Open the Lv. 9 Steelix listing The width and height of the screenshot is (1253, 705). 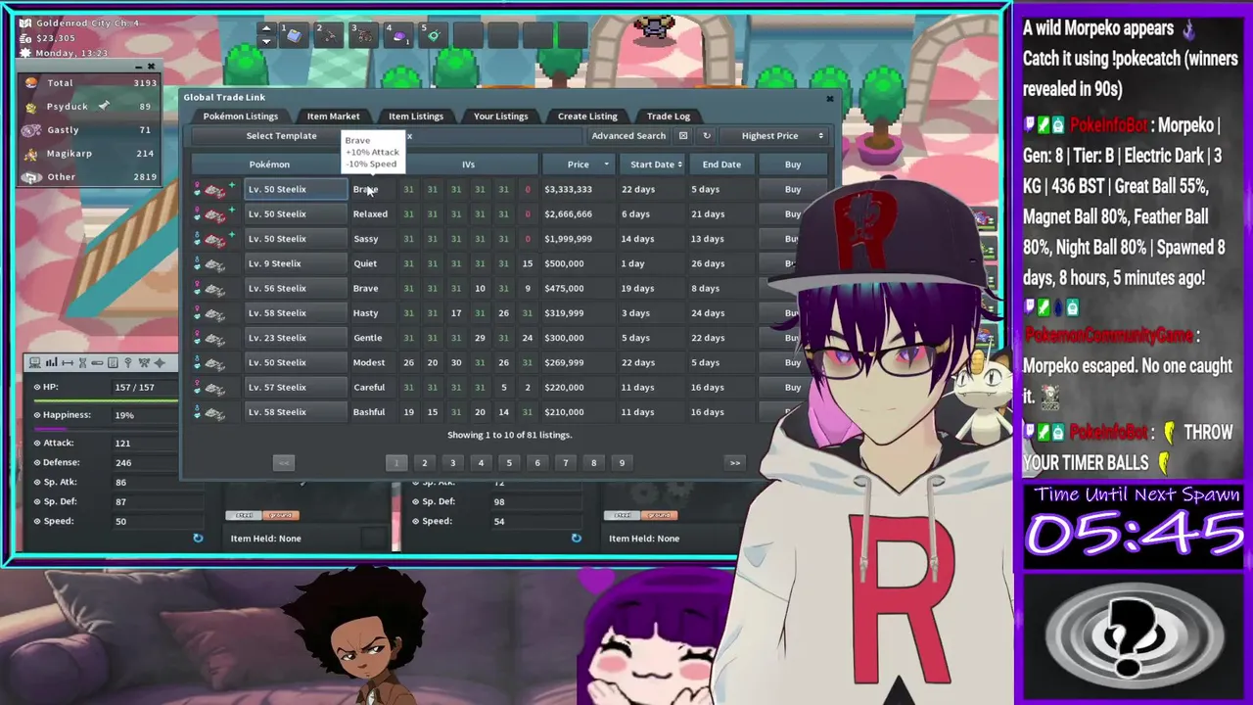(296, 263)
